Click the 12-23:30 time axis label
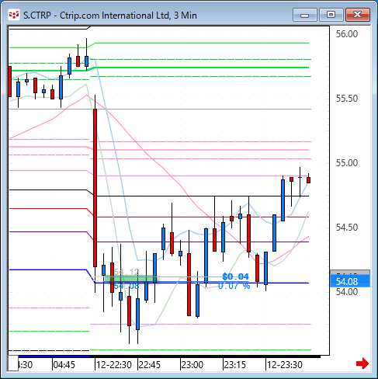Viewport: 378px width, 379px height. click(x=285, y=365)
